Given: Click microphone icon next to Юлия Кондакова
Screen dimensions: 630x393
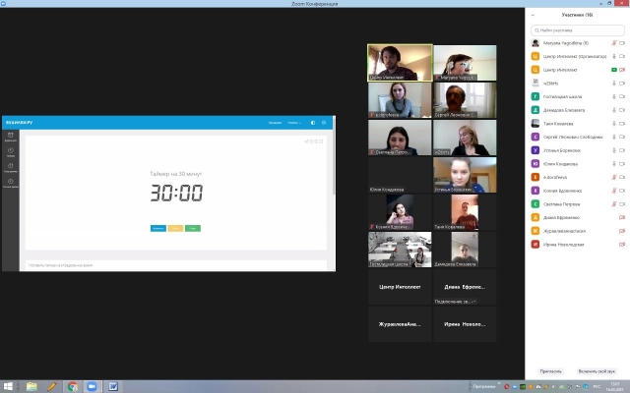Looking at the screenshot, I should pyautogui.click(x=614, y=164).
